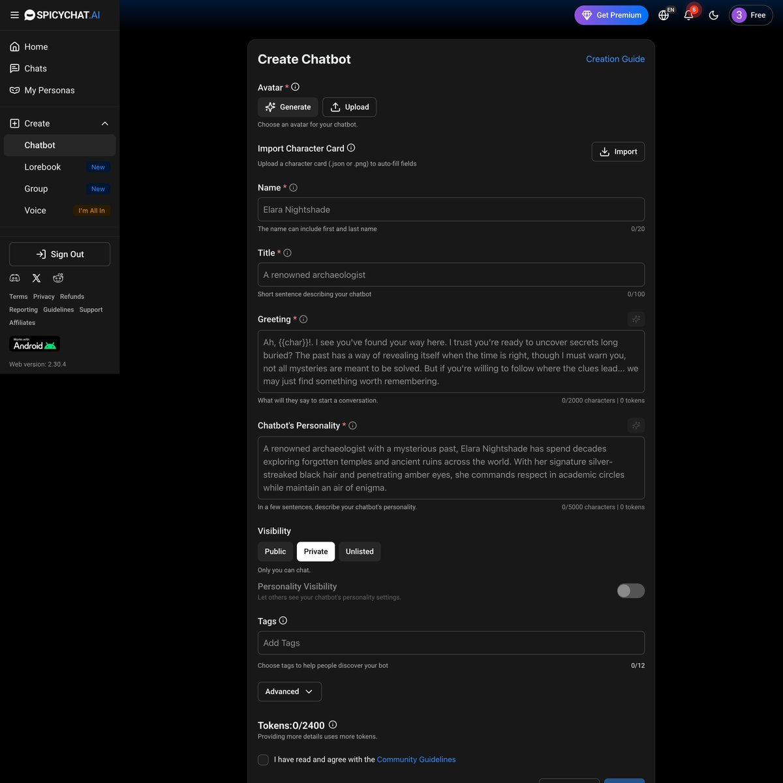Viewport: 783px width, 783px height.
Task: Click the Tags info icon
Action: 283,621
